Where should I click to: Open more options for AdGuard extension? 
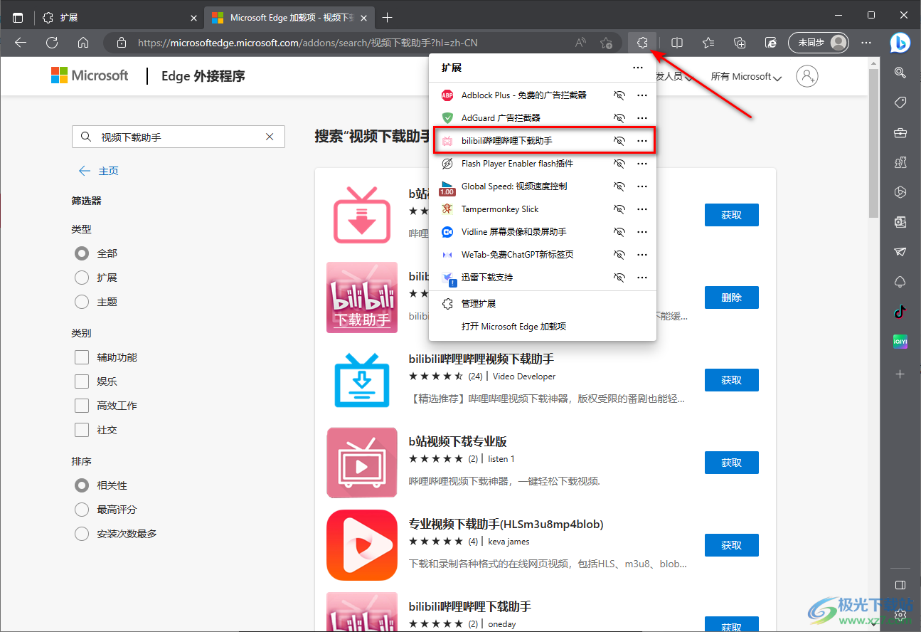(x=642, y=117)
